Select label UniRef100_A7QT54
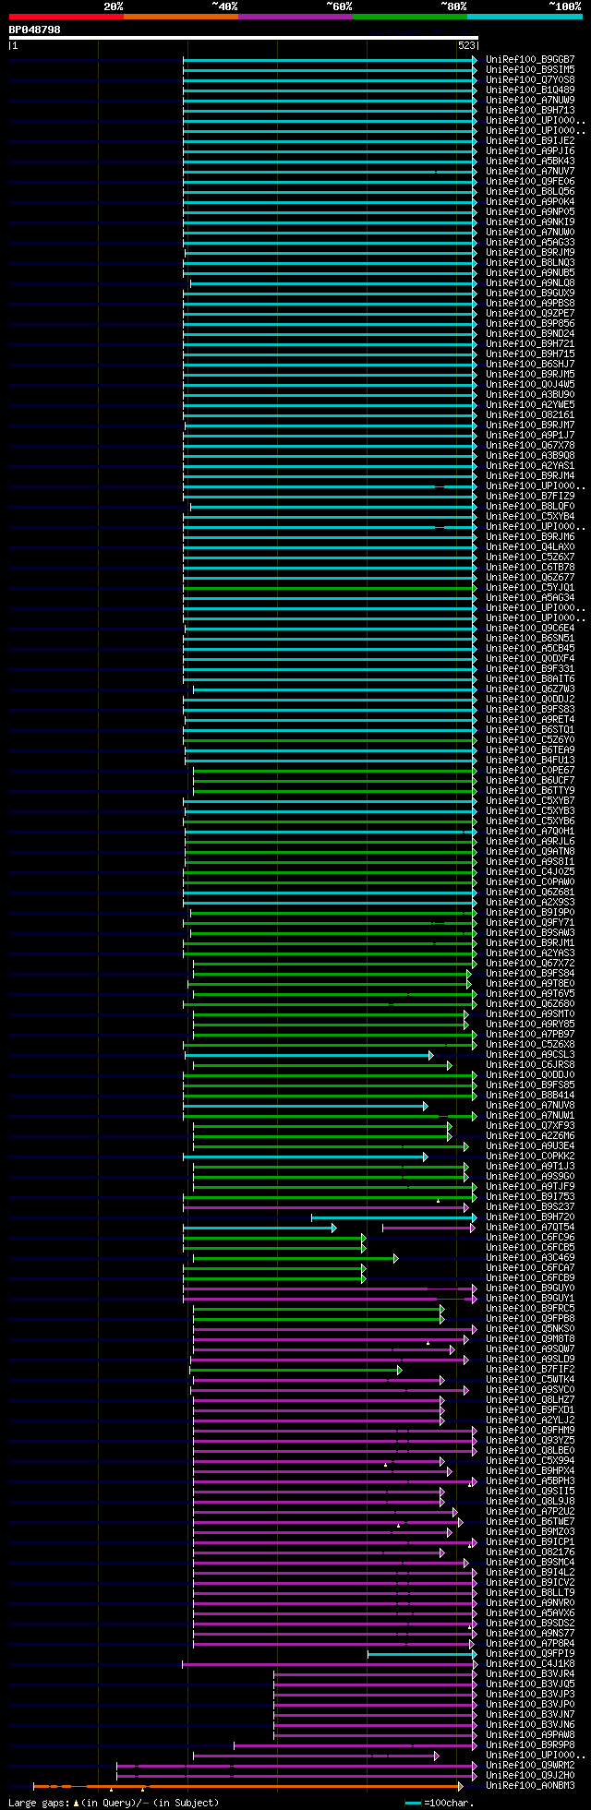 pyautogui.click(x=530, y=1227)
